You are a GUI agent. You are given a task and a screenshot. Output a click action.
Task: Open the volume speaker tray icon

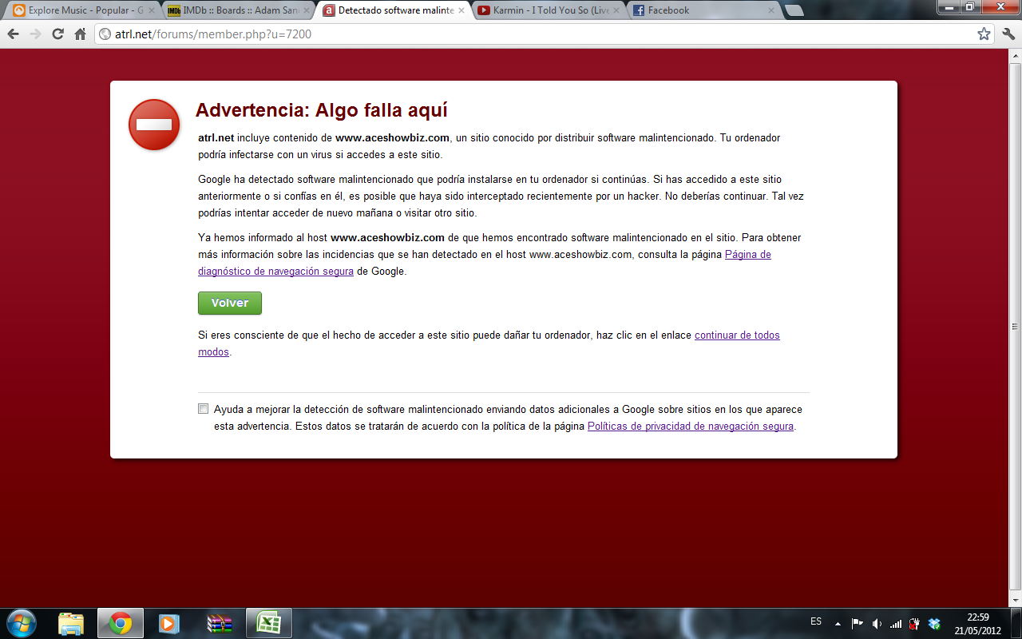click(877, 623)
